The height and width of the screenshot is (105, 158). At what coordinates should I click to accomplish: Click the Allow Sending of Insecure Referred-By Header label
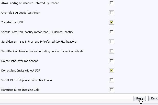30,3
